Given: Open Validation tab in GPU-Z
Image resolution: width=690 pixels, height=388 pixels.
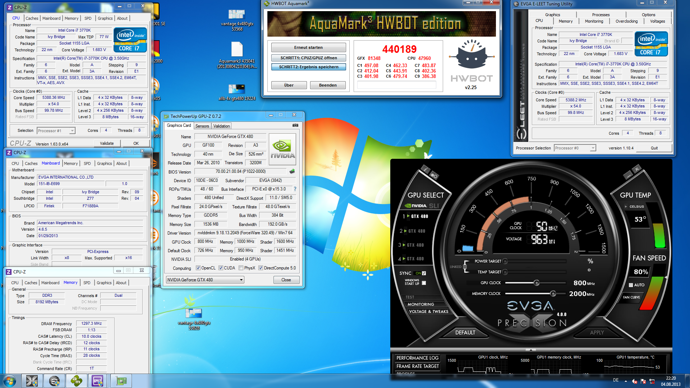Looking at the screenshot, I should click(x=221, y=126).
